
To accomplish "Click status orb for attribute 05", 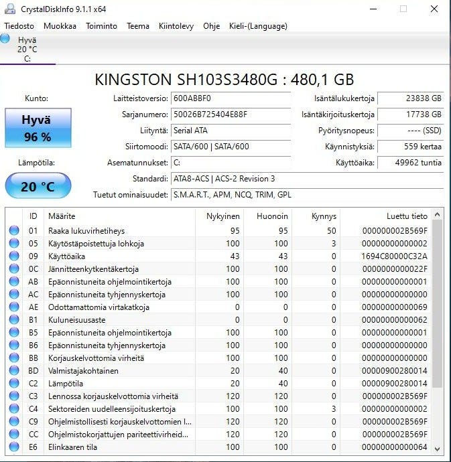I will (14, 243).
